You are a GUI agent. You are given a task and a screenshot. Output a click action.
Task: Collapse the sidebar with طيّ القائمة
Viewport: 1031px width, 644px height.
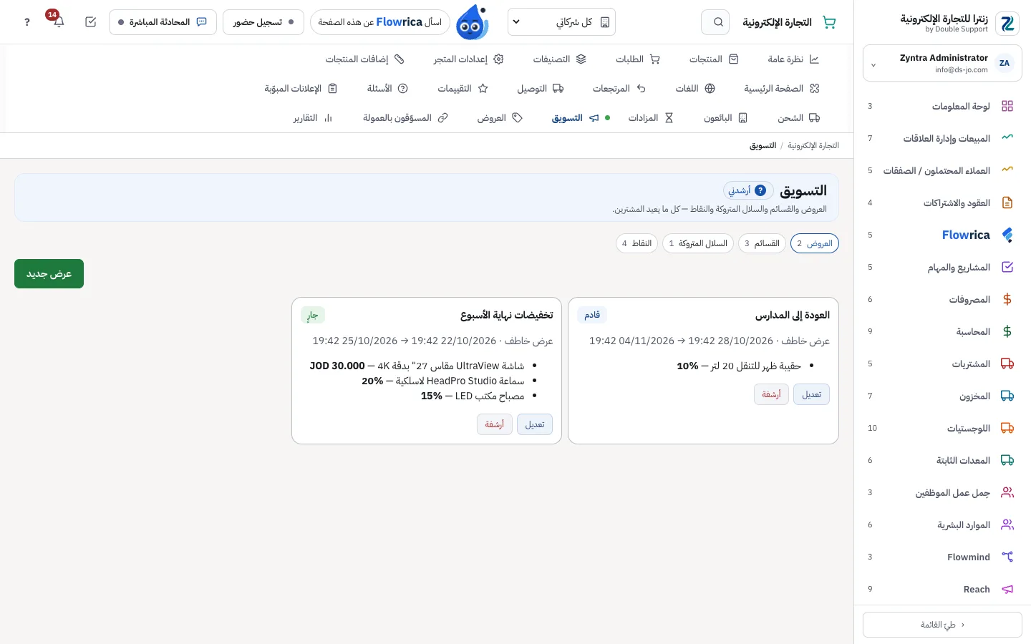(x=942, y=625)
